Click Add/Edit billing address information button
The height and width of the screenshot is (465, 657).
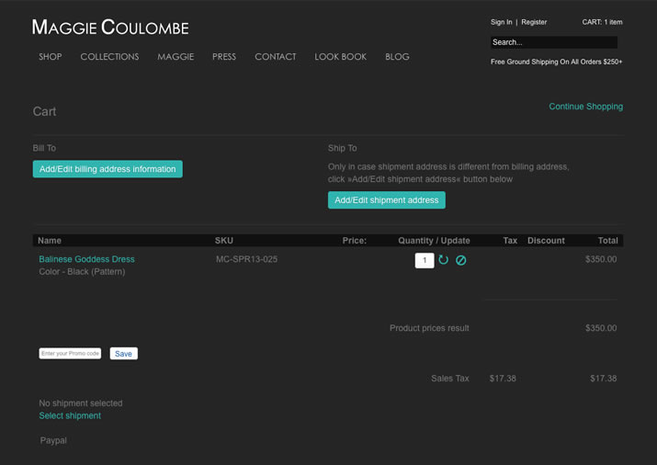(108, 169)
